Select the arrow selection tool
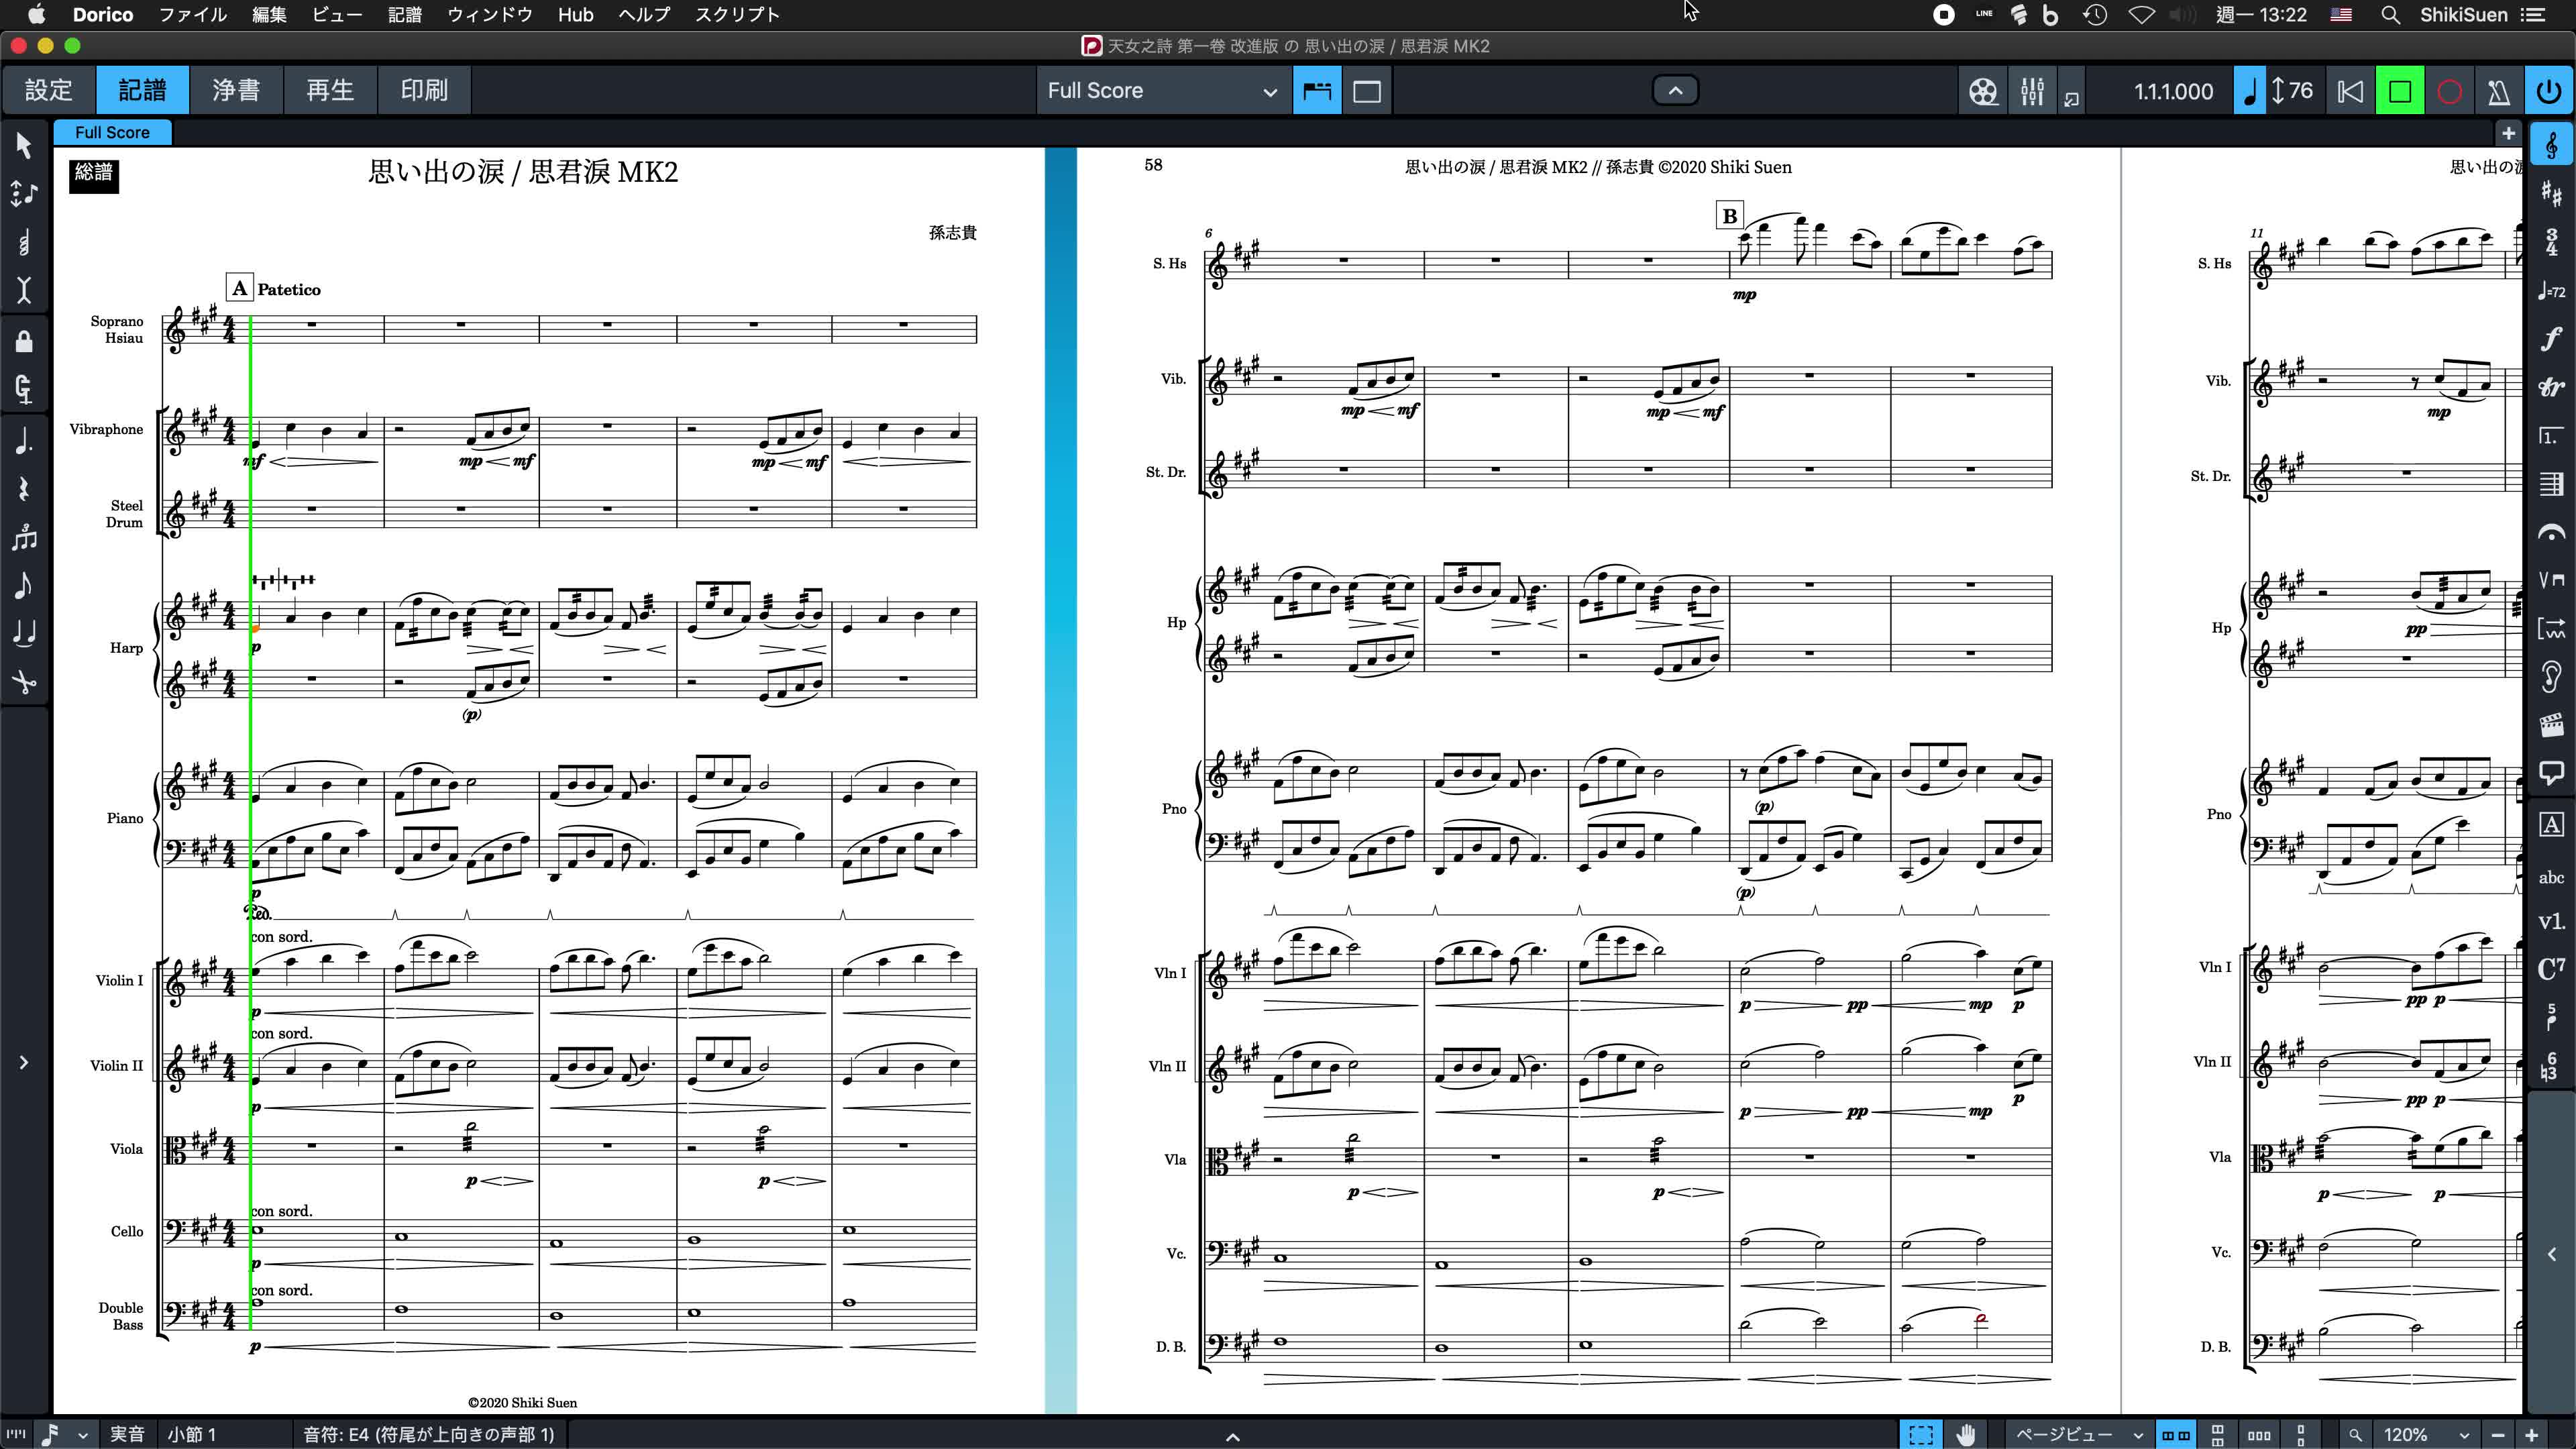 (24, 146)
